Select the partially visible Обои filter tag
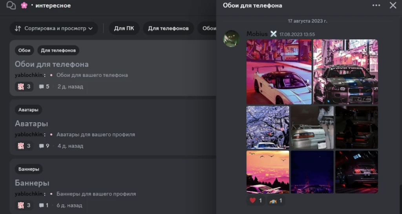402x214 pixels. (207, 28)
